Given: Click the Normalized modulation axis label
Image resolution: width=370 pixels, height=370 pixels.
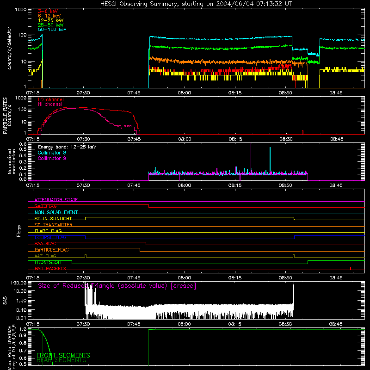Looking at the screenshot, I should pos(12,161).
